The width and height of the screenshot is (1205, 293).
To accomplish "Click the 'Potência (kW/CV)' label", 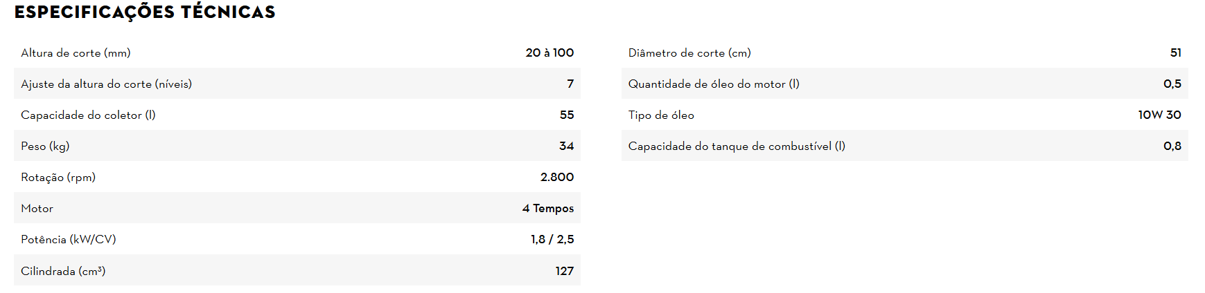I will tap(69, 240).
